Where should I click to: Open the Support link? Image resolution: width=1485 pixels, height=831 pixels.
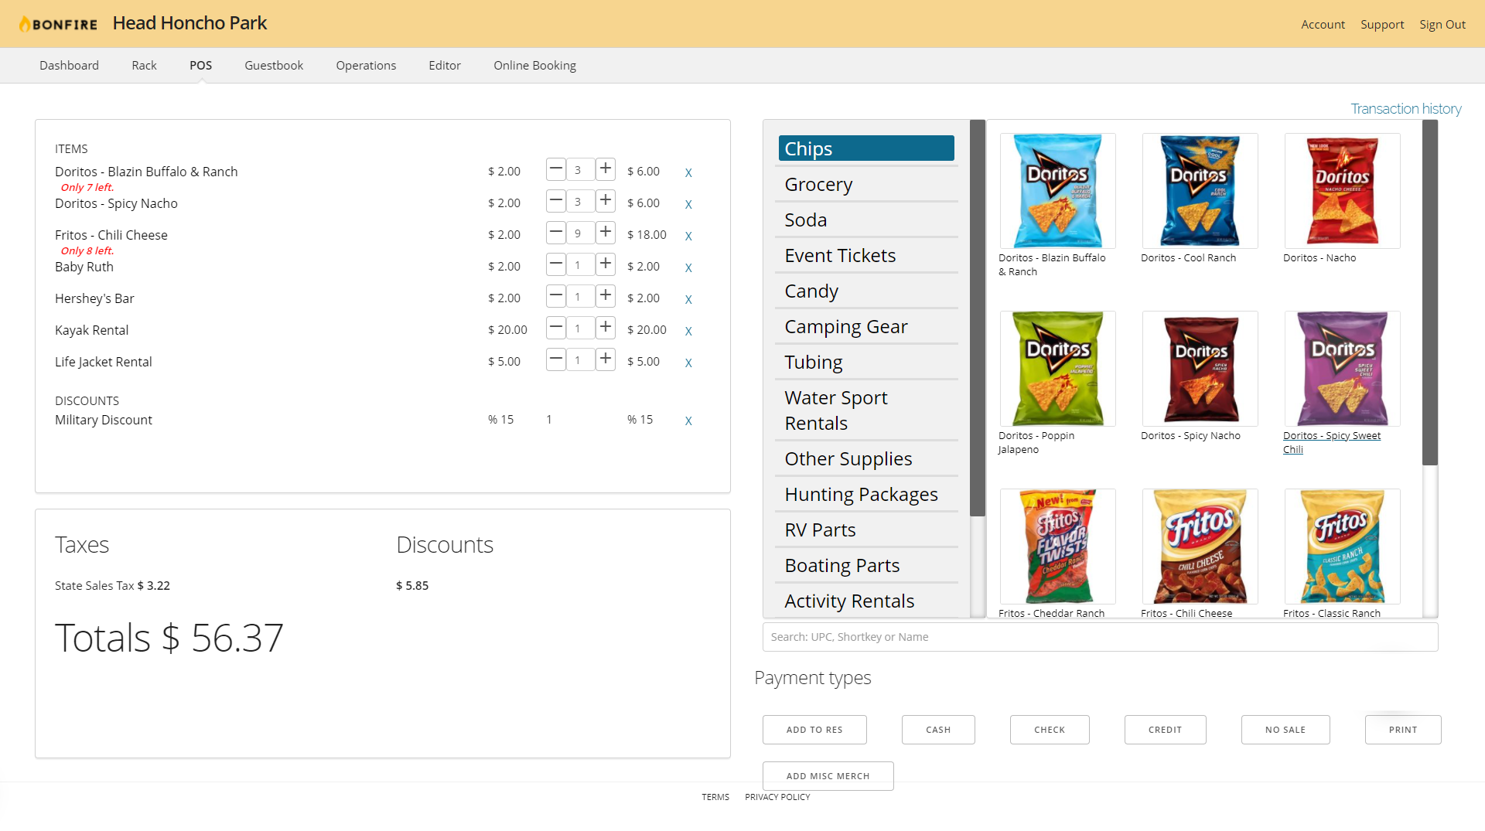pos(1382,25)
